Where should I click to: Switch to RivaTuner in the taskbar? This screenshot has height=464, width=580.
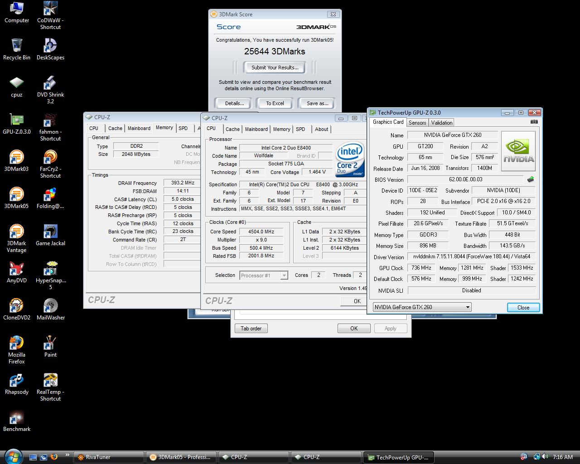[109, 457]
